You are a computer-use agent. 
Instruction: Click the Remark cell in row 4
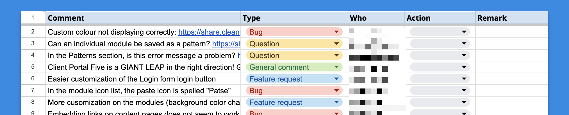tap(511, 55)
